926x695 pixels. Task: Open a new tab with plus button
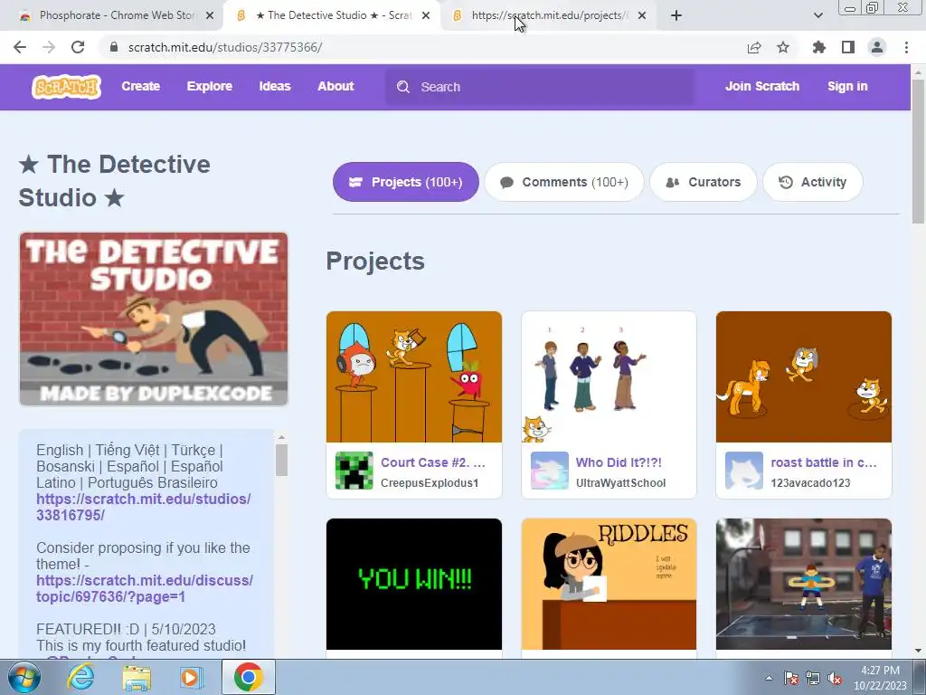point(676,15)
